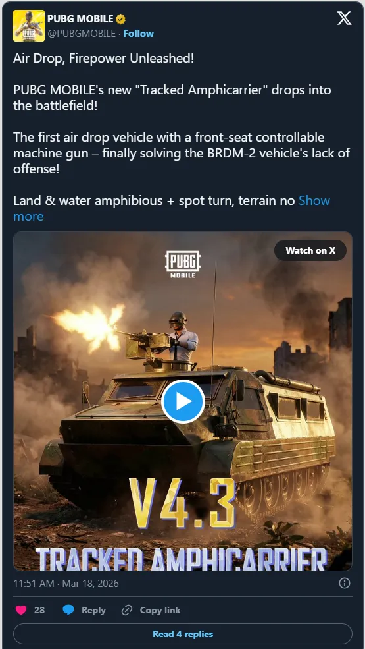
Task: Open Read 4 replies
Action: pos(183,634)
